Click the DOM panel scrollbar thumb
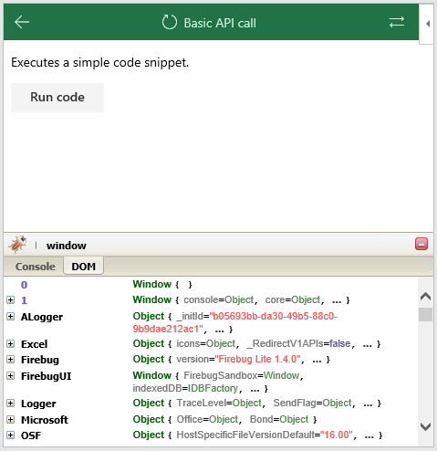Image resolution: width=437 pixels, height=451 pixels. [x=425, y=314]
